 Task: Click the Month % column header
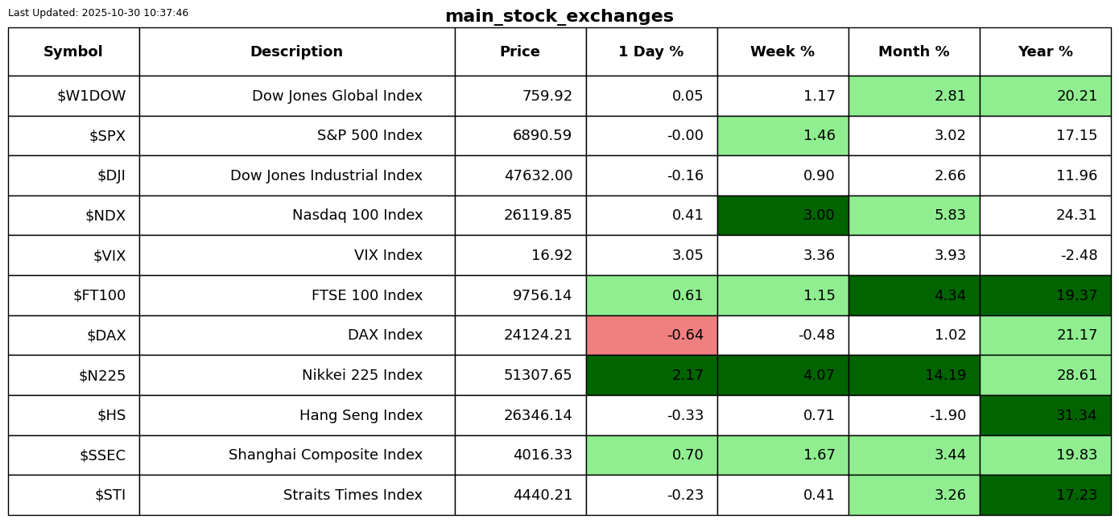914,52
